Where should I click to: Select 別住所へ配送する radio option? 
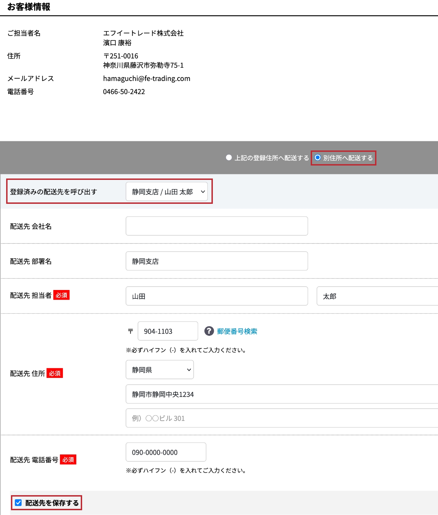[318, 158]
